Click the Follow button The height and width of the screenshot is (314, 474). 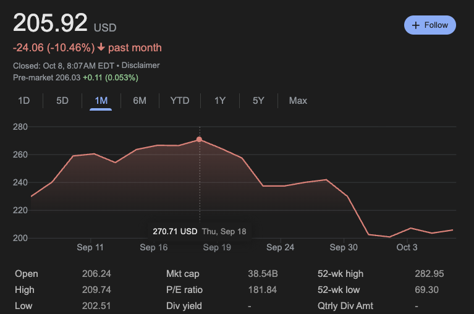coord(430,25)
